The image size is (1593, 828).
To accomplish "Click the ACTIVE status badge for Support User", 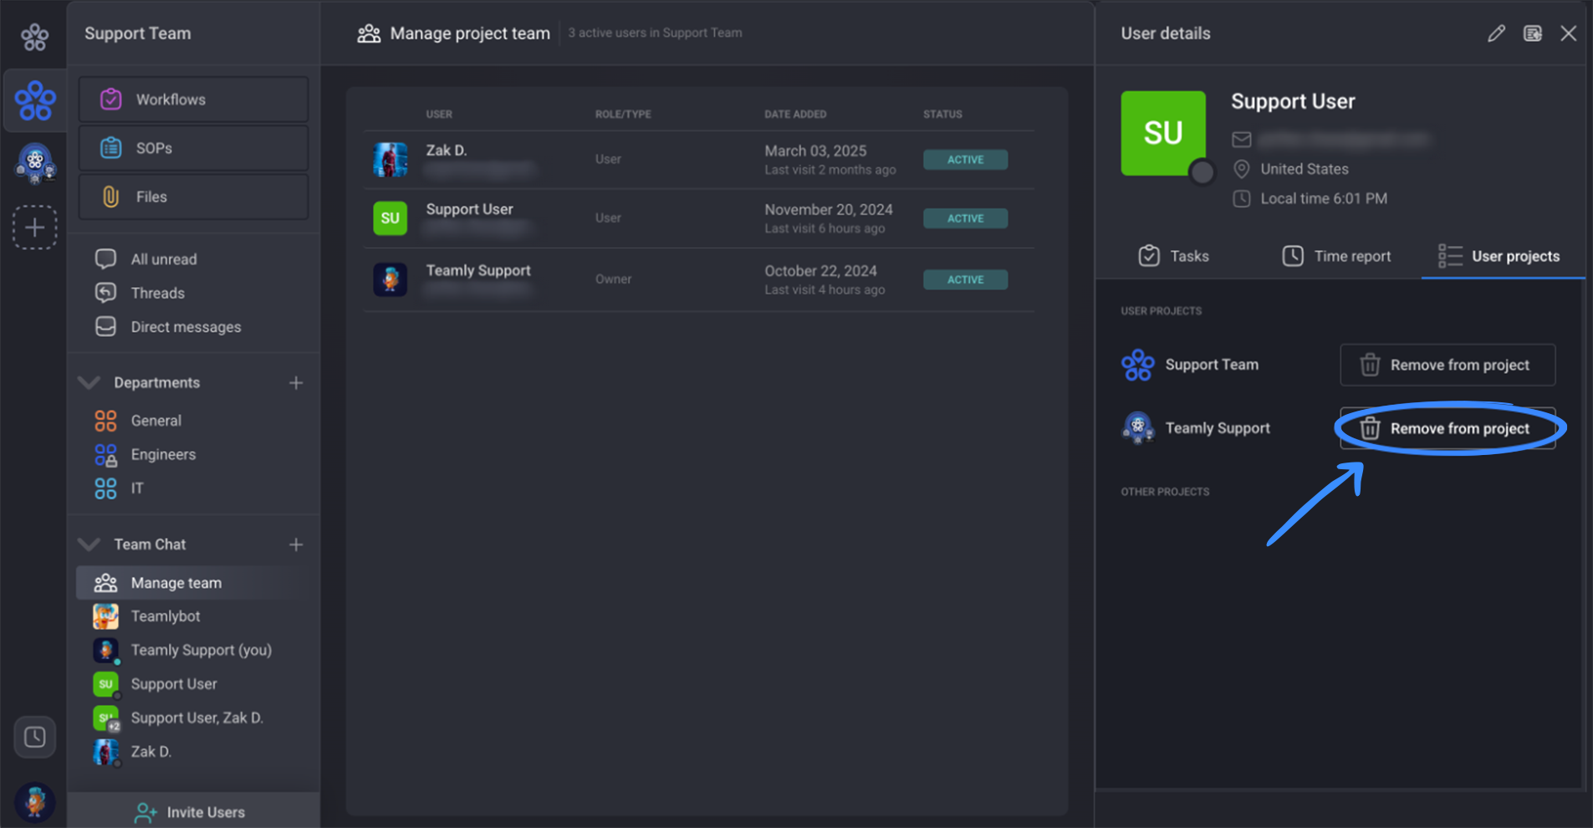I will [965, 218].
